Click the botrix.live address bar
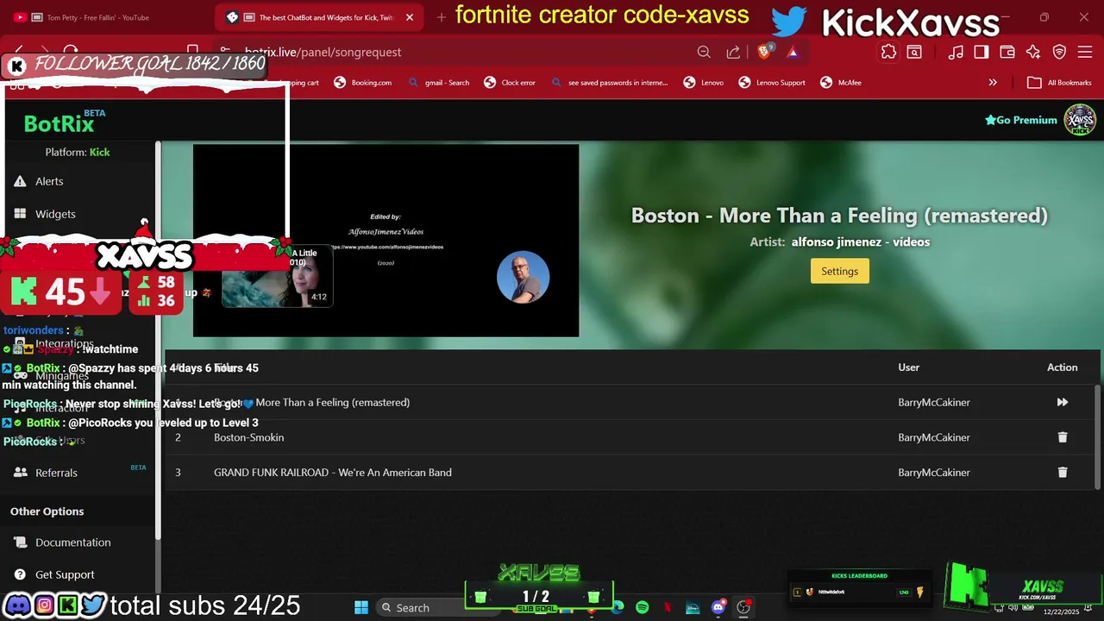 click(466, 52)
